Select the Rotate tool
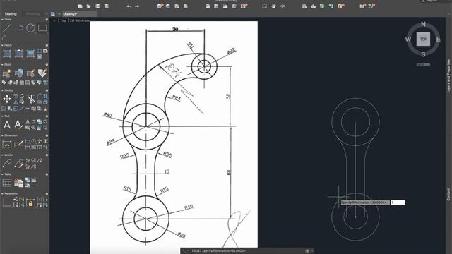This screenshot has height=254, width=452. click(22, 96)
